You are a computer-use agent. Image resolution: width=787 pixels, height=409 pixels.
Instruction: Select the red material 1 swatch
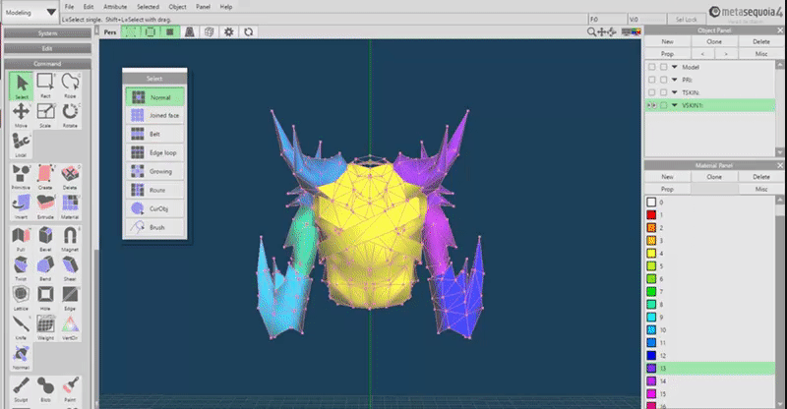pyautogui.click(x=651, y=214)
